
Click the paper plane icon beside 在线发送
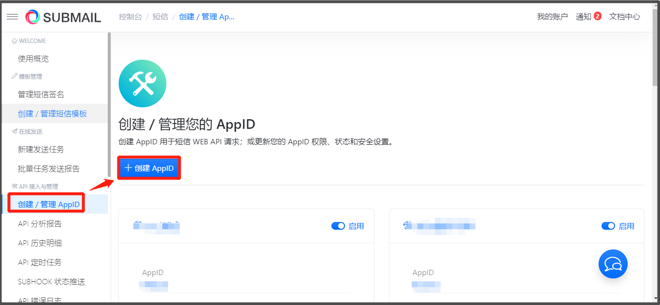point(14,132)
